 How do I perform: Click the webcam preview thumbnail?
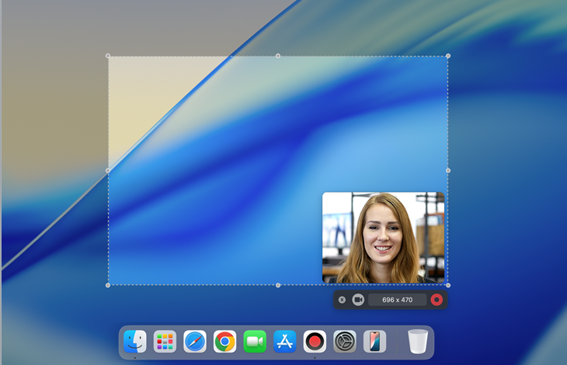click(383, 238)
